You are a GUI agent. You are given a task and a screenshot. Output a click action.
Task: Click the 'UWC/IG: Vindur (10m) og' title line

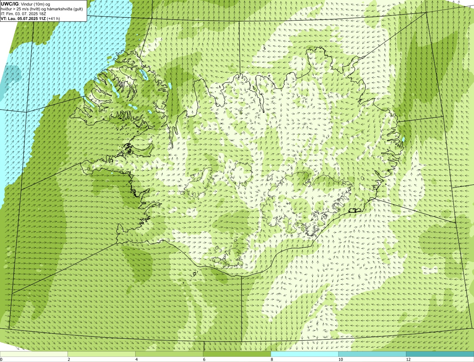(x=26, y=4)
